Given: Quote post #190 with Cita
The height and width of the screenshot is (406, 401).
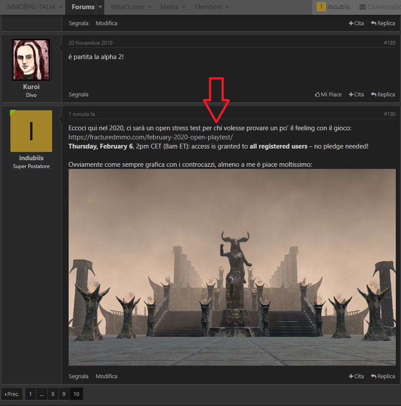Looking at the screenshot, I should point(356,376).
